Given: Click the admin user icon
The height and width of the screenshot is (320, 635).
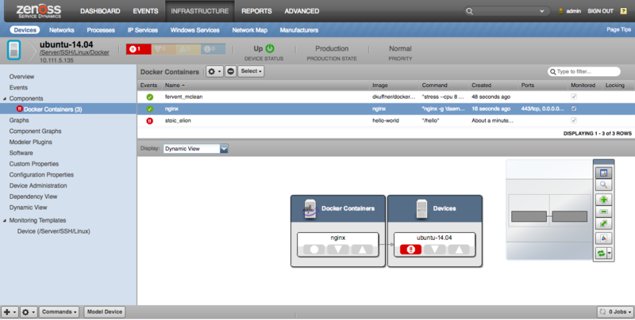Looking at the screenshot, I should click(x=560, y=11).
